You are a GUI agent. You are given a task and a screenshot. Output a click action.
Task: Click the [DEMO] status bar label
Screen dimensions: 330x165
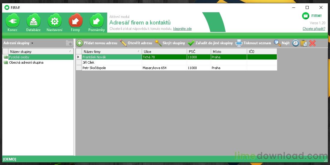pyautogui.click(x=10, y=159)
